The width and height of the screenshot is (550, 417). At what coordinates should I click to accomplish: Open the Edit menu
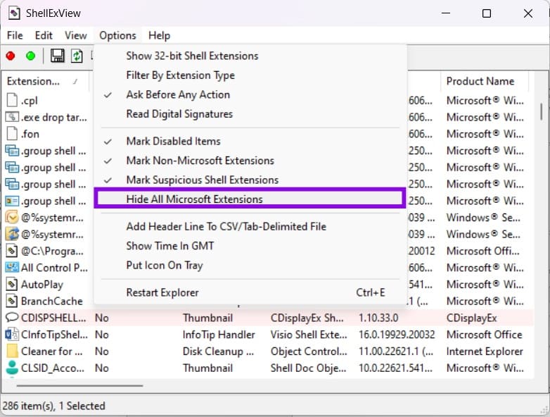pyautogui.click(x=44, y=35)
